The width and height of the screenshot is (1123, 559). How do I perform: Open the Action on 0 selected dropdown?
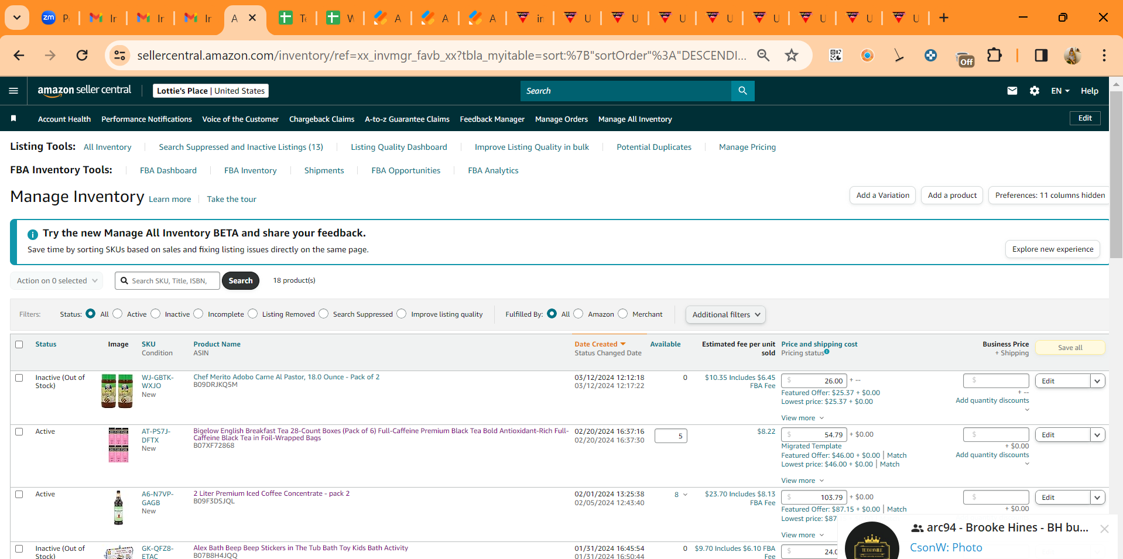tap(56, 281)
